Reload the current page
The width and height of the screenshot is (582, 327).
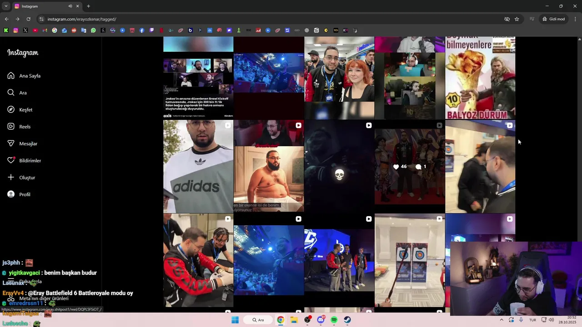pyautogui.click(x=28, y=19)
